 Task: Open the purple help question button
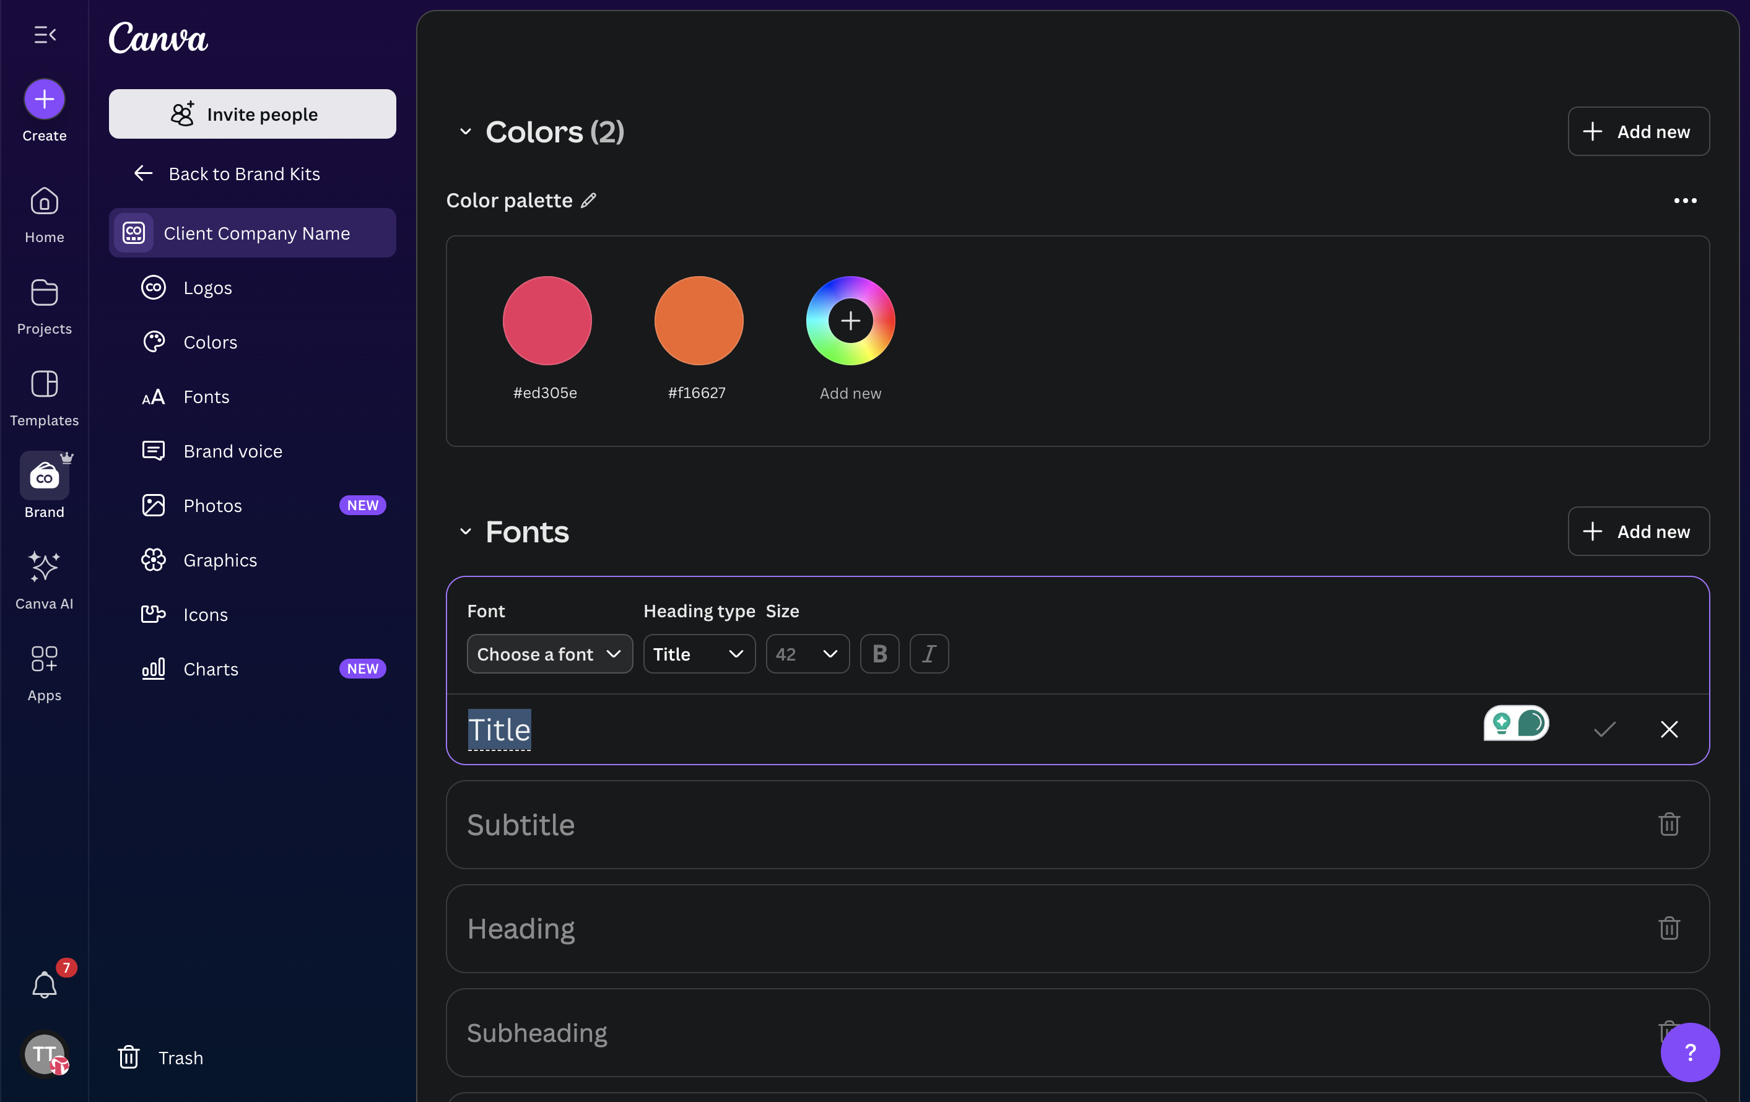pyautogui.click(x=1690, y=1052)
